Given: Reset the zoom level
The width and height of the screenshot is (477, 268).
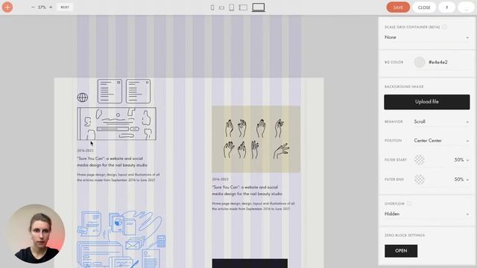Looking at the screenshot, I should pos(65,7).
